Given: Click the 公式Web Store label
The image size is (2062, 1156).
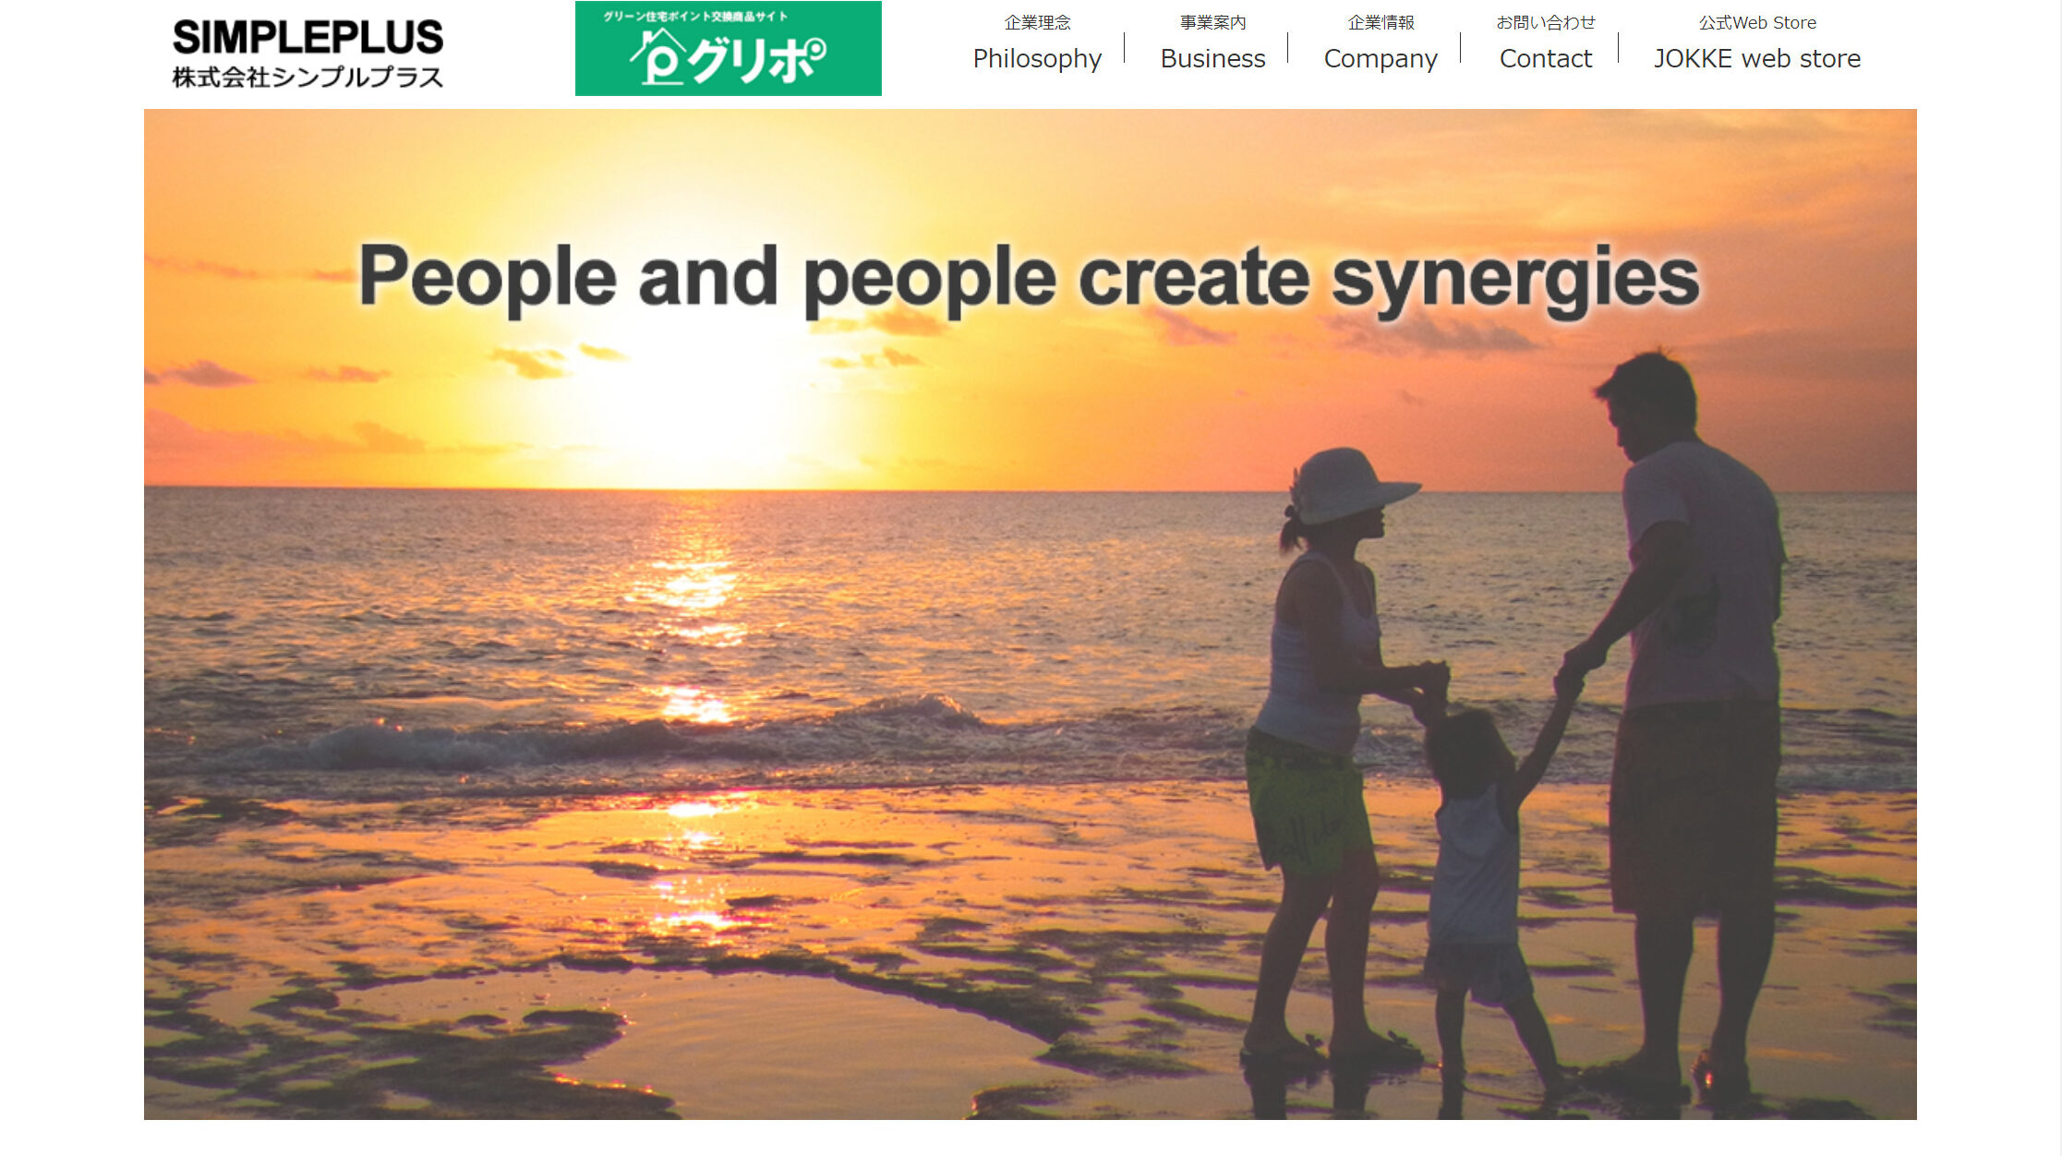Looking at the screenshot, I should tap(1756, 22).
